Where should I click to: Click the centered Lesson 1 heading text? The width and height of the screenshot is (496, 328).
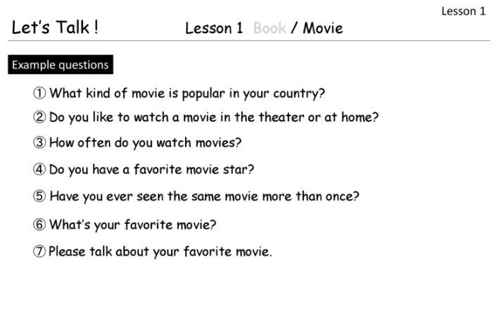pos(214,28)
